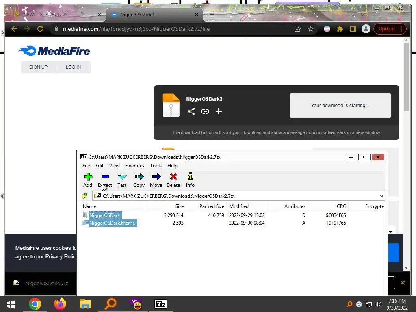Click the copy link icon on the MediaFire file card
416x312 pixels.
[205, 111]
